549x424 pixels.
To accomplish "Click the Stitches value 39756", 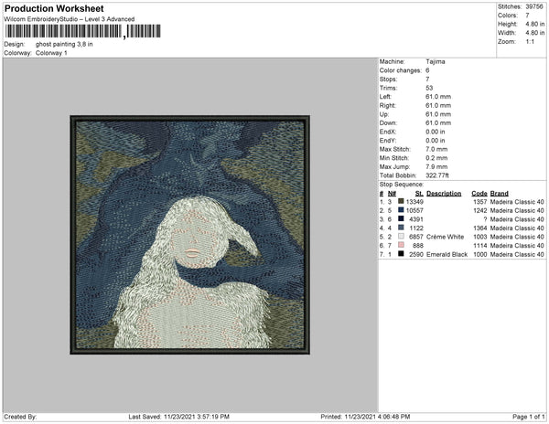I will (x=534, y=6).
